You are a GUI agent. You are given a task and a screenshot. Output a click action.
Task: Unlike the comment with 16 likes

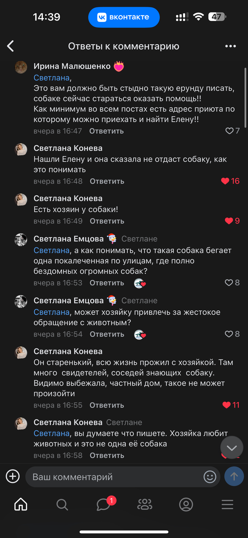tap(225, 181)
